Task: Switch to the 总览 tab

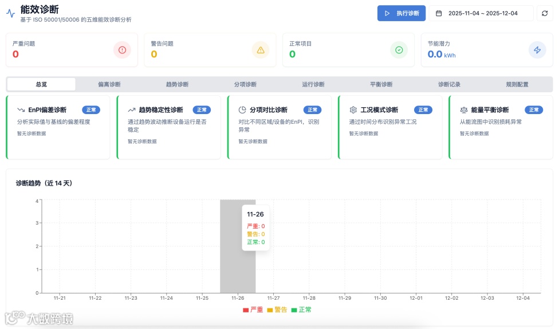Action: [41, 84]
